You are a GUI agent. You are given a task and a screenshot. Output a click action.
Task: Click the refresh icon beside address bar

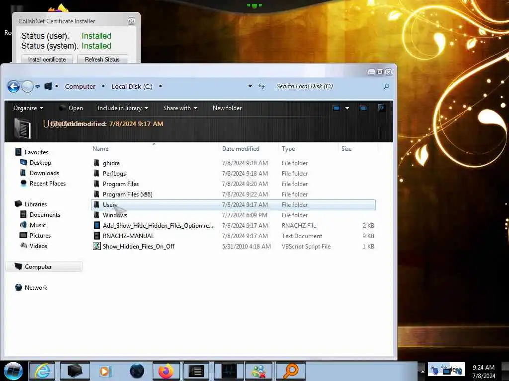coord(261,86)
